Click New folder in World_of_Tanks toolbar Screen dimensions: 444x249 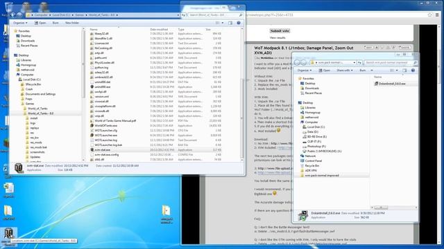point(72,23)
